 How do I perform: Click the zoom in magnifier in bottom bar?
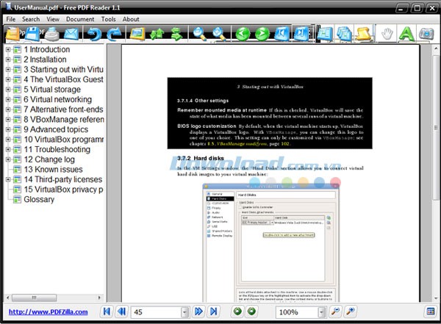(351, 312)
